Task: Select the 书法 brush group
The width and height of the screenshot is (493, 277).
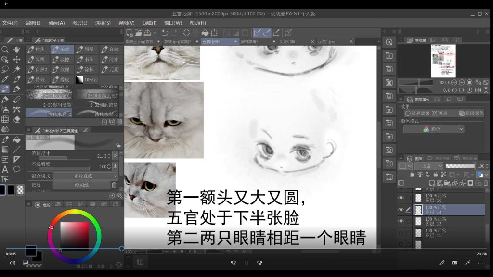Action: point(86,59)
